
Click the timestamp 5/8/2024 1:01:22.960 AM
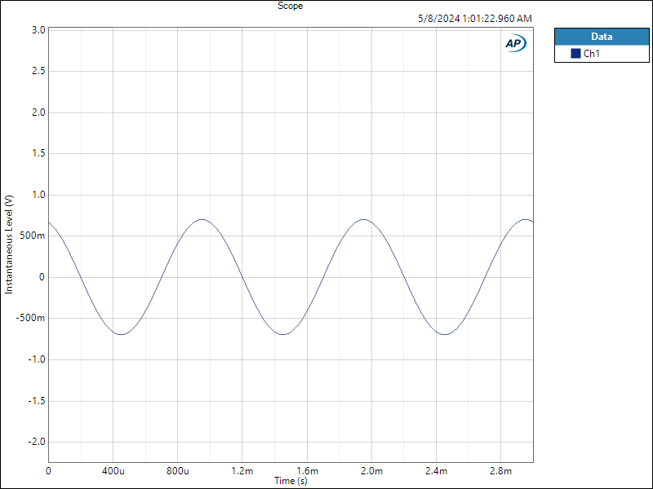click(x=475, y=19)
